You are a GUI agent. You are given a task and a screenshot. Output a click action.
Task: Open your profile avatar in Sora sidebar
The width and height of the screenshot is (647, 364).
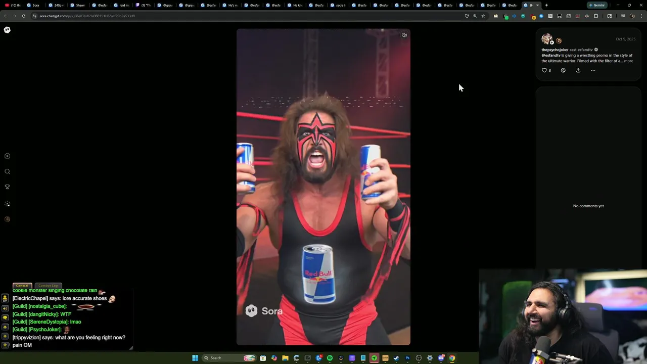click(x=7, y=219)
